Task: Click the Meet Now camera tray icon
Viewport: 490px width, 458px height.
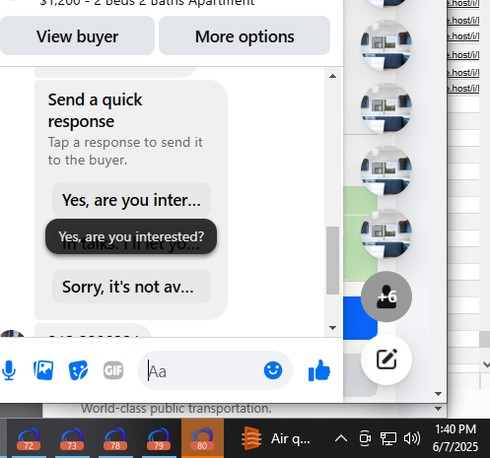Action: 365,438
